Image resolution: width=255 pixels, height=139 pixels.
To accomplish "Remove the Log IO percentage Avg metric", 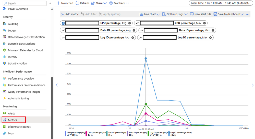I will pyautogui.click(x=133, y=38).
